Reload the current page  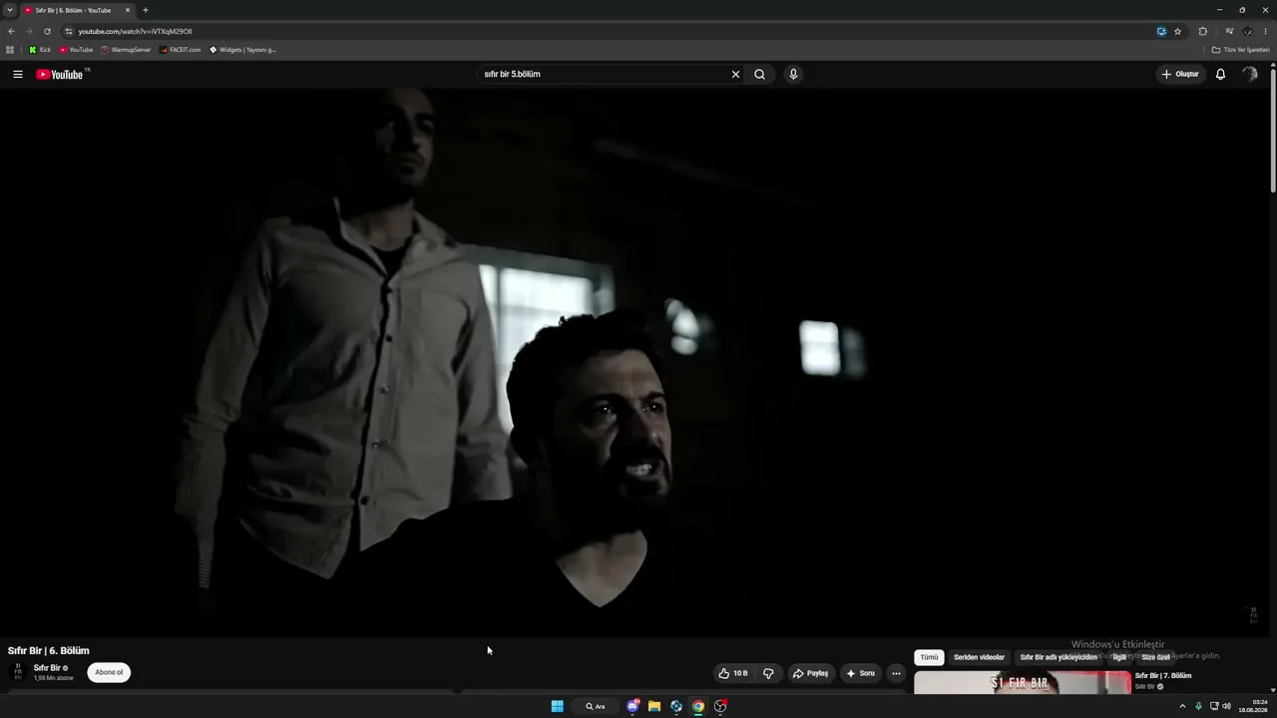tap(47, 31)
